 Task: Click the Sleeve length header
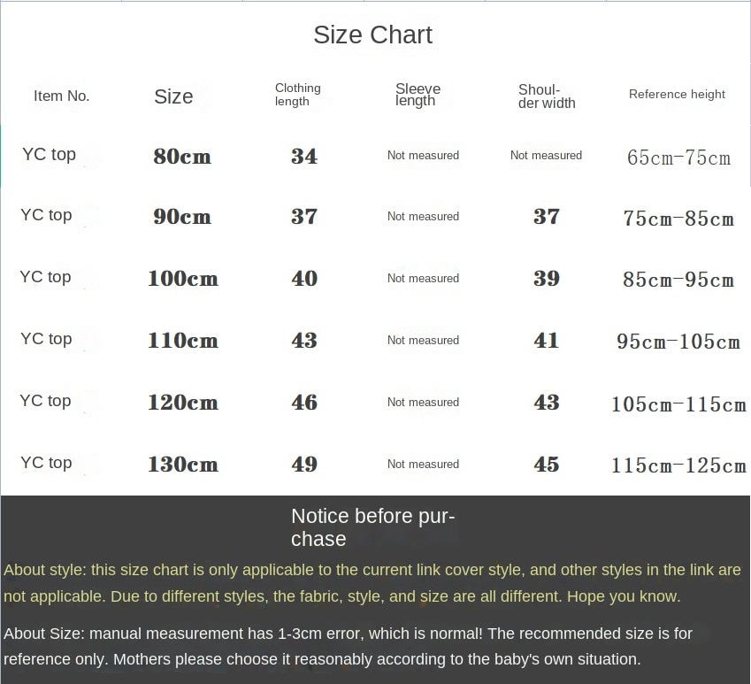click(418, 95)
